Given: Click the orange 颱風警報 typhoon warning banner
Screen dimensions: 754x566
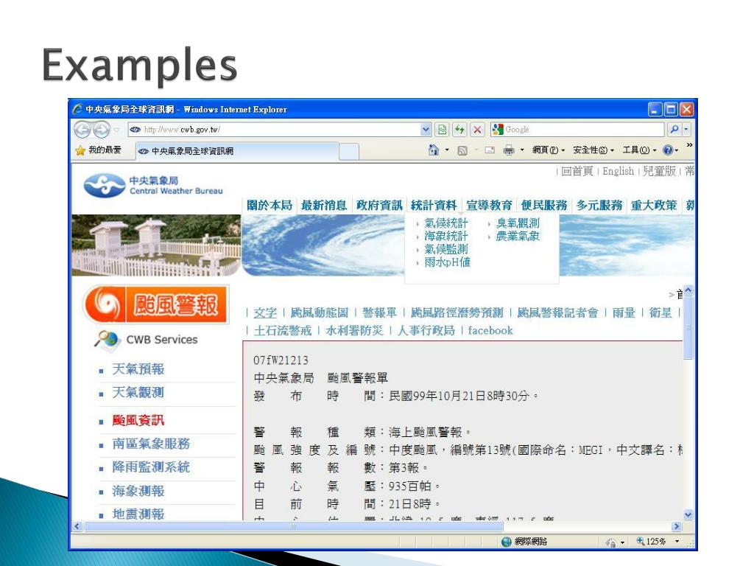Looking at the screenshot, I should pyautogui.click(x=155, y=304).
